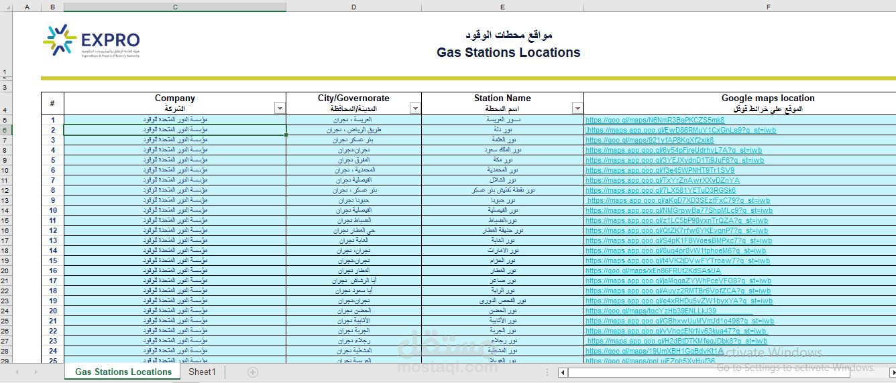Image resolution: width=896 pixels, height=383 pixels.
Task: Open the z1LC5bP98vxnTrQZA maps link
Action: click(677, 220)
